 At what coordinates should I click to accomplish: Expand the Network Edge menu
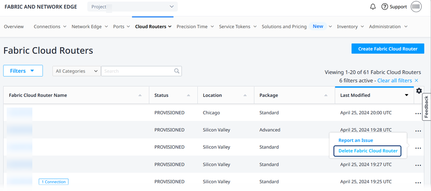coord(90,26)
